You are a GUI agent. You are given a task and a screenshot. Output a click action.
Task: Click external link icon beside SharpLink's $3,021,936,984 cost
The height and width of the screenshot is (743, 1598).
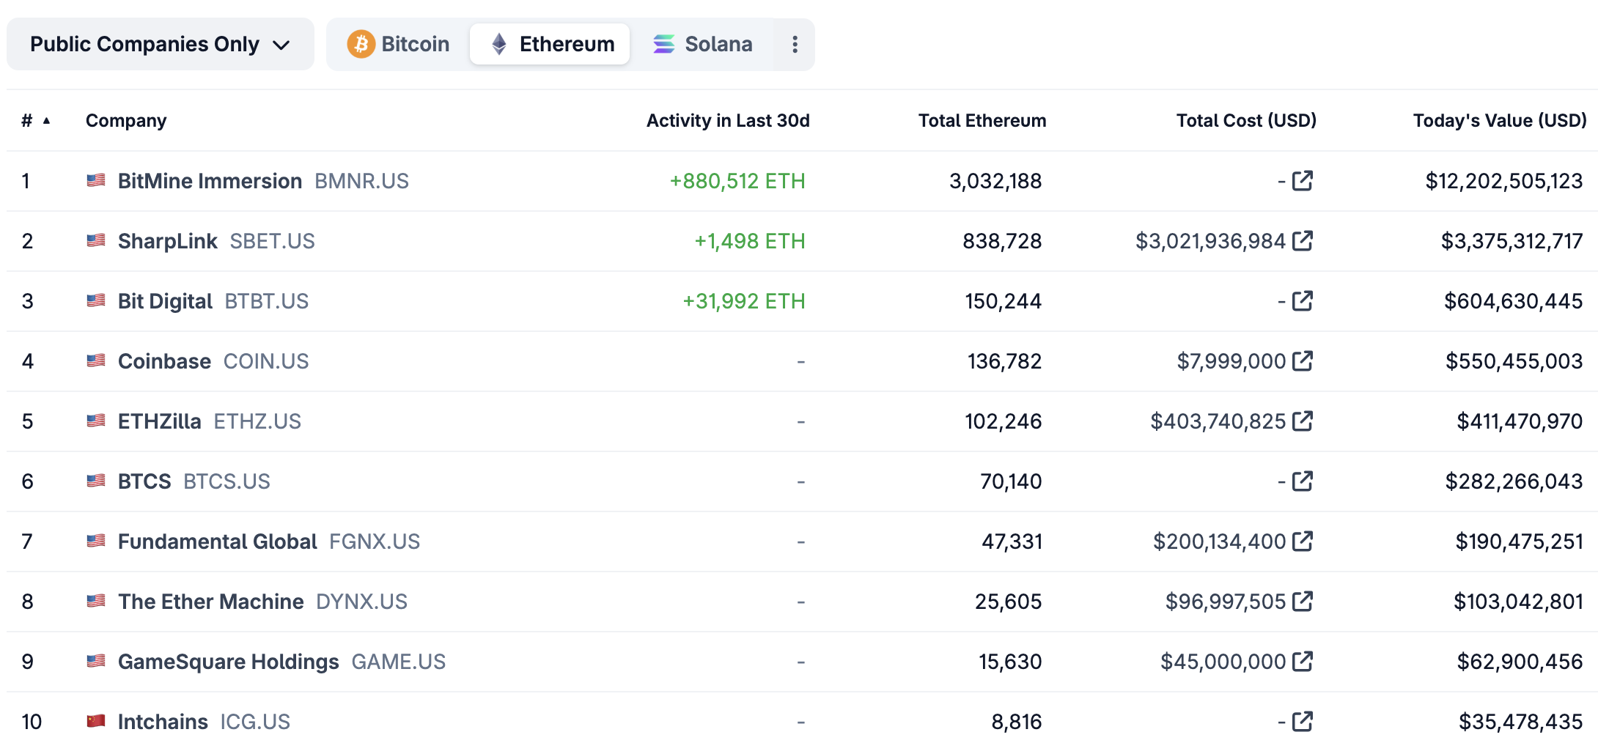click(x=1303, y=240)
